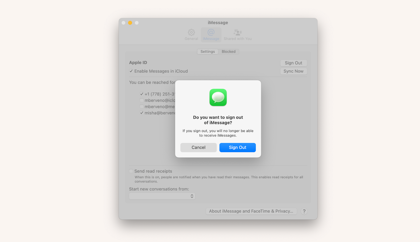420x242 pixels.
Task: Open Shared with You preferences tab
Action: (x=238, y=35)
